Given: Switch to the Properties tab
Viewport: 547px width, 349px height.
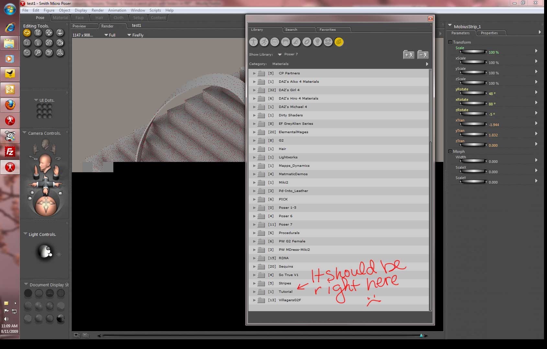Looking at the screenshot, I should [490, 33].
